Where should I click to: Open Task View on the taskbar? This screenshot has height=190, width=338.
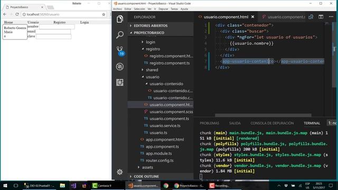click(16, 185)
